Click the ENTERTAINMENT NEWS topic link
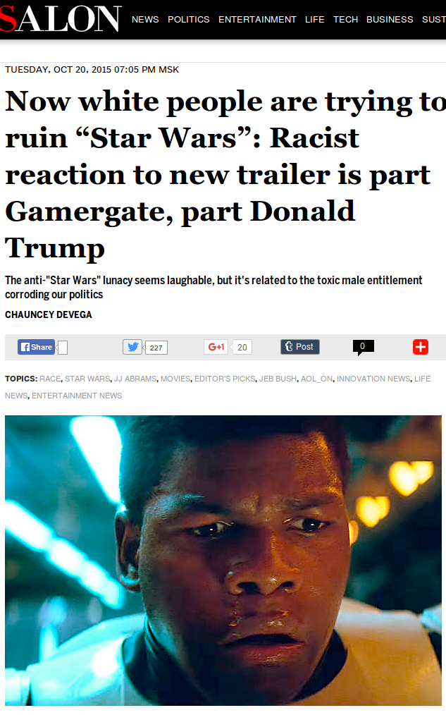Viewport: 446px width, 715px height. (x=77, y=396)
